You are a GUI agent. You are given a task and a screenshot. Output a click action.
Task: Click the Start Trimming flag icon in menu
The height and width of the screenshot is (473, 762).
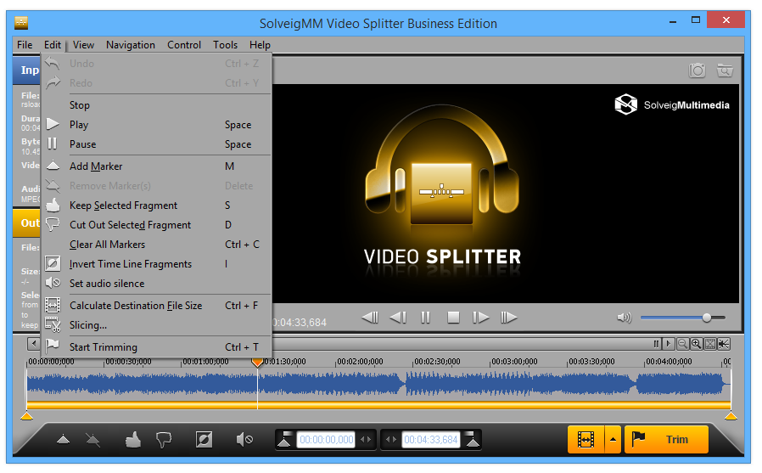(53, 346)
